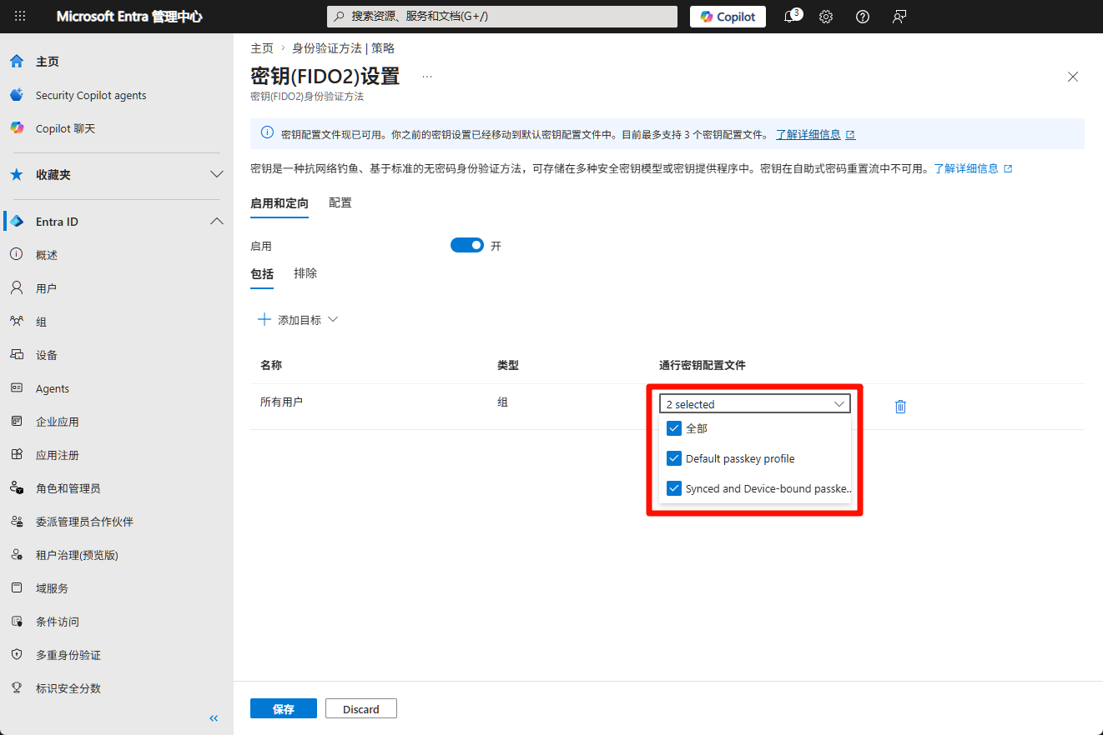1103x735 pixels.
Task: Go to 主页 breadcrumb
Action: click(x=262, y=48)
